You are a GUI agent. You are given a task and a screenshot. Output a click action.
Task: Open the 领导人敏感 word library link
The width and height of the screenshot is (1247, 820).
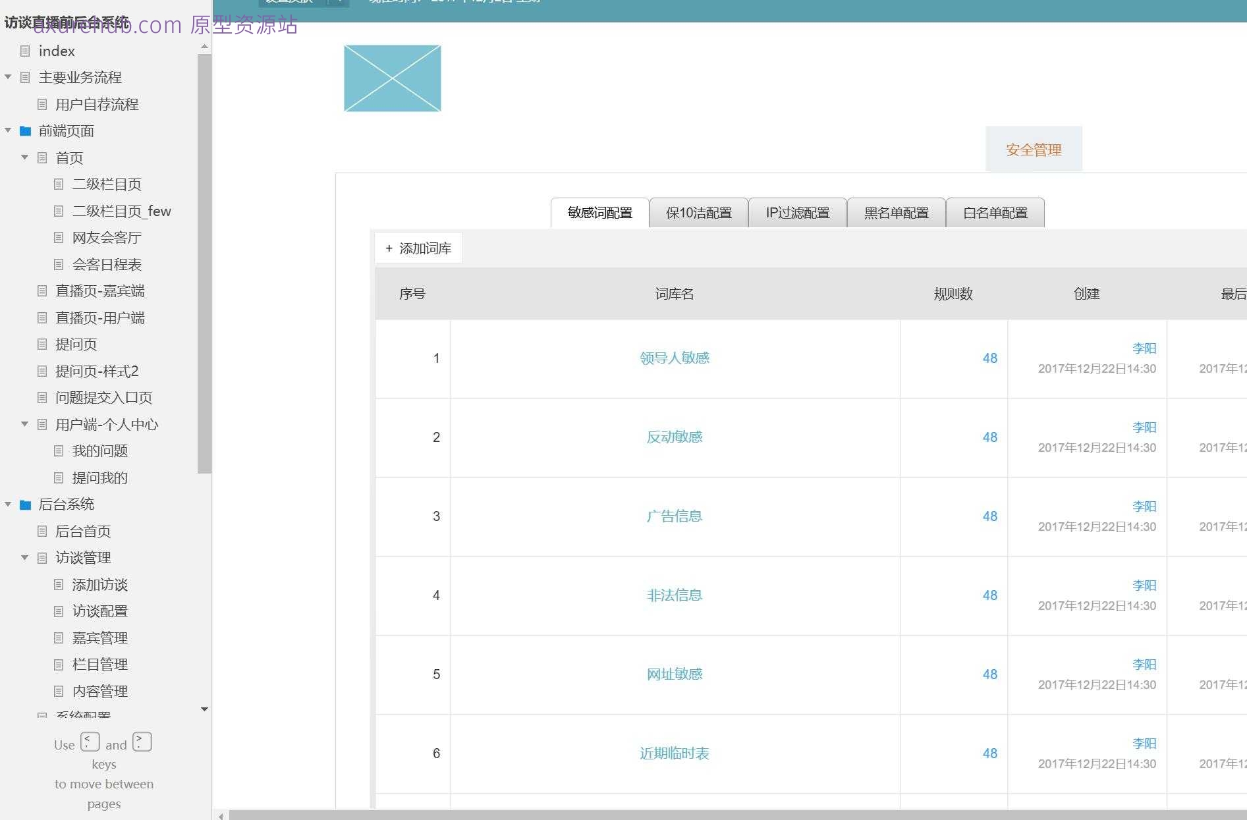(674, 358)
